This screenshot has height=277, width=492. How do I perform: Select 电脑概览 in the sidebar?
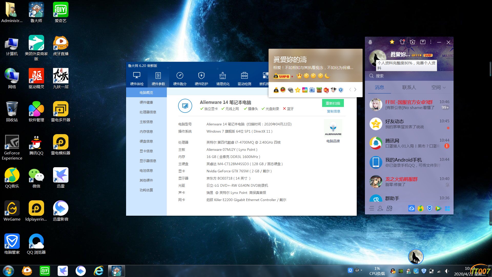[146, 93]
